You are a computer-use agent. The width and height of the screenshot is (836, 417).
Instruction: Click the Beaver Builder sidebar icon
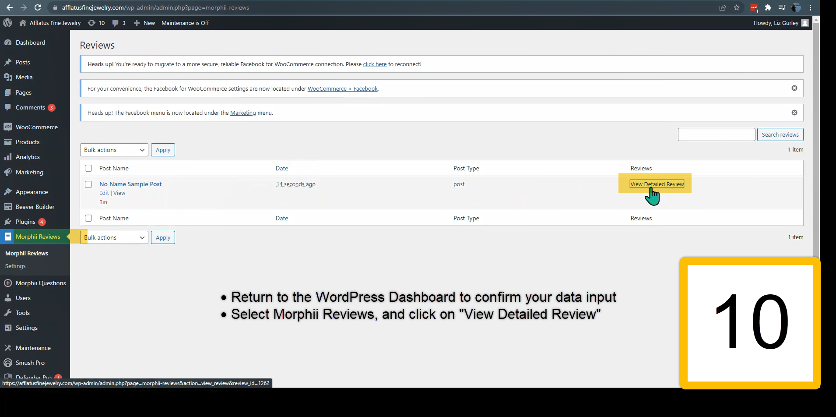[8, 207]
